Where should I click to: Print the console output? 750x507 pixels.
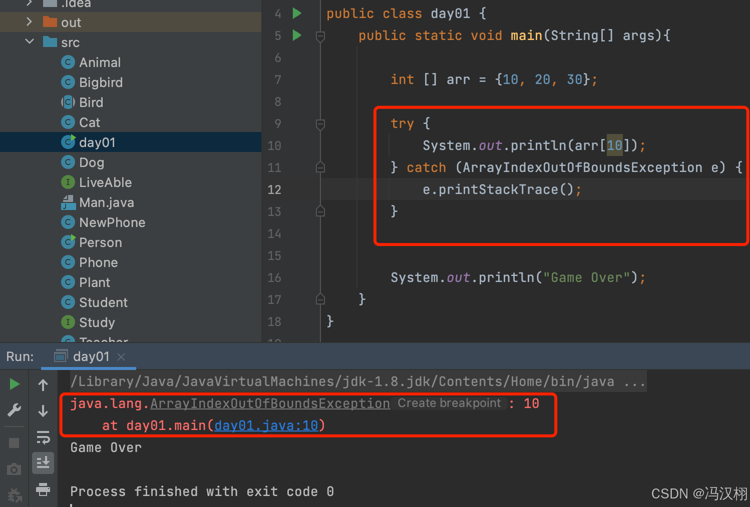[x=43, y=489]
